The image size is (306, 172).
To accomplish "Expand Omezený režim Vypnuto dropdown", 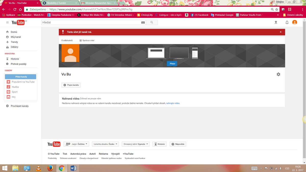I will [x=135, y=144].
